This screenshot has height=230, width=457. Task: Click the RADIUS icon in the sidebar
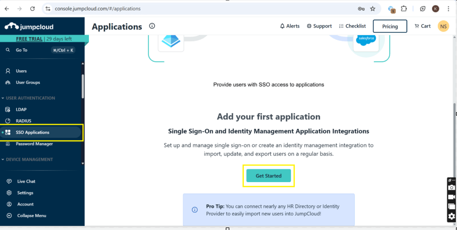8,121
